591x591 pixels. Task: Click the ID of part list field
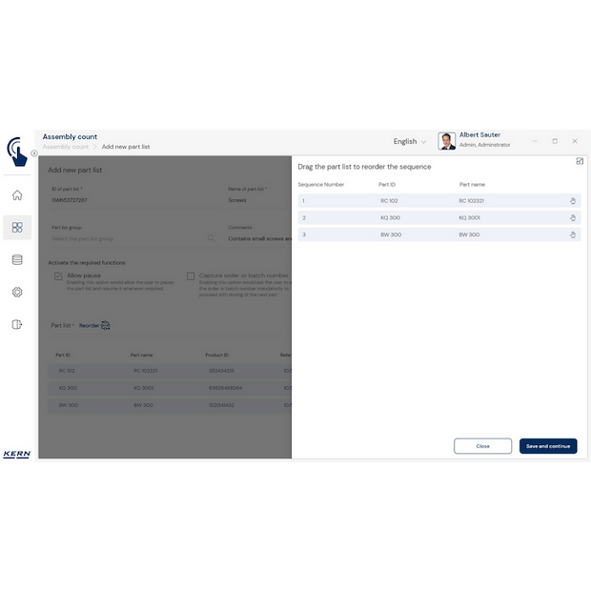click(133, 200)
